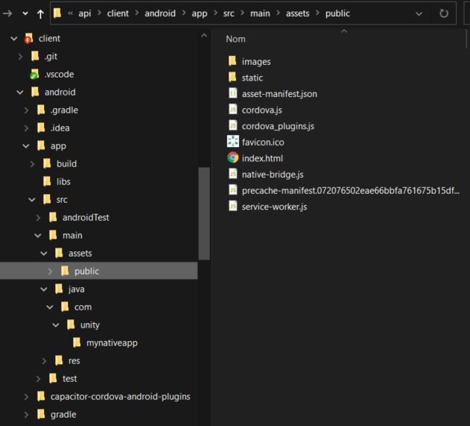Select the service-worker.js file
Image resolution: width=470 pixels, height=426 pixels.
[x=273, y=207]
